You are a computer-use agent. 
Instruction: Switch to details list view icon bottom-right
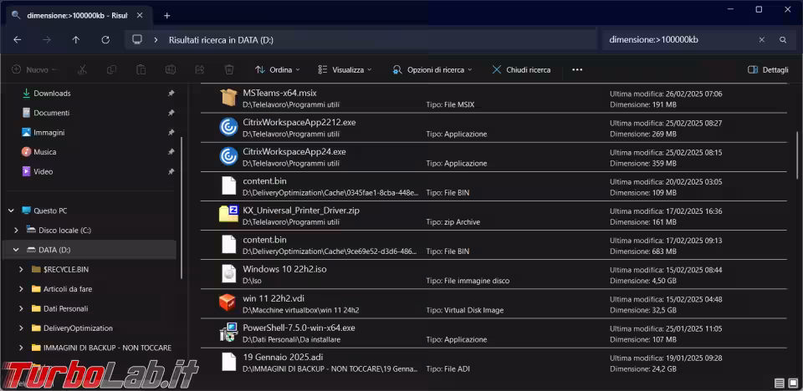[x=779, y=383]
